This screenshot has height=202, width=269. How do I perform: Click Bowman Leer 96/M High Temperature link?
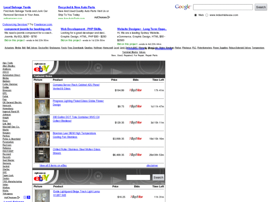74,135
